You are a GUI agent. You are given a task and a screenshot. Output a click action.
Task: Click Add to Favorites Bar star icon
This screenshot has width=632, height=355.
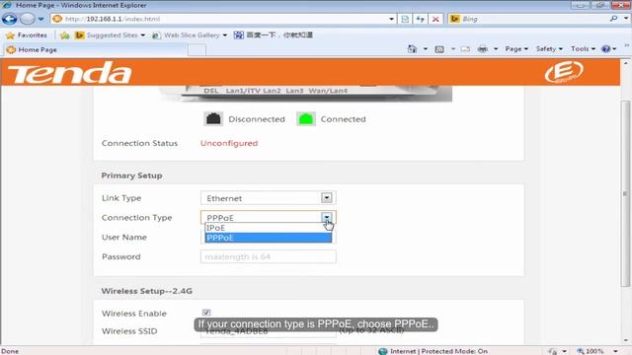(64, 35)
